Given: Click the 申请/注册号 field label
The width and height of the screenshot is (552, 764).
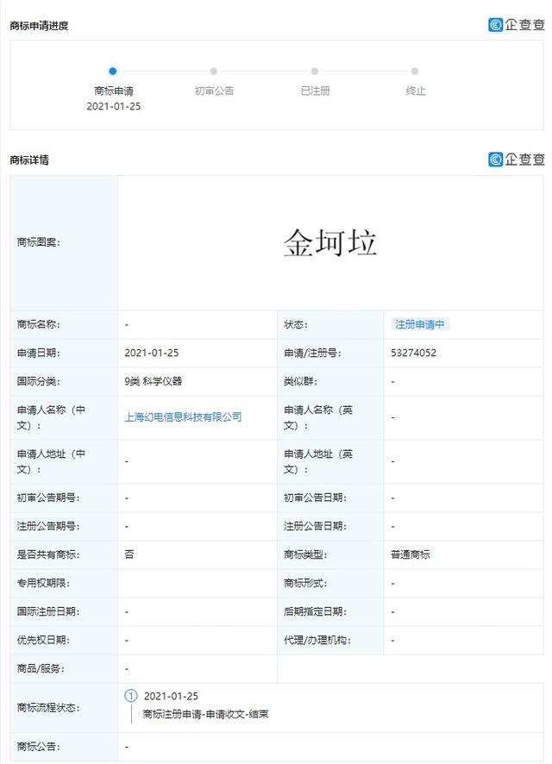Looking at the screenshot, I should (x=312, y=353).
